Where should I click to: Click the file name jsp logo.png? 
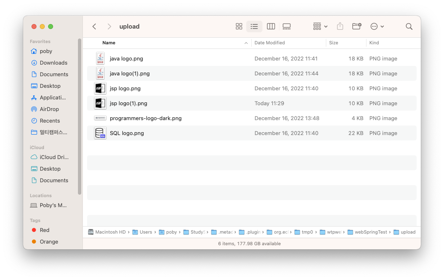(125, 89)
